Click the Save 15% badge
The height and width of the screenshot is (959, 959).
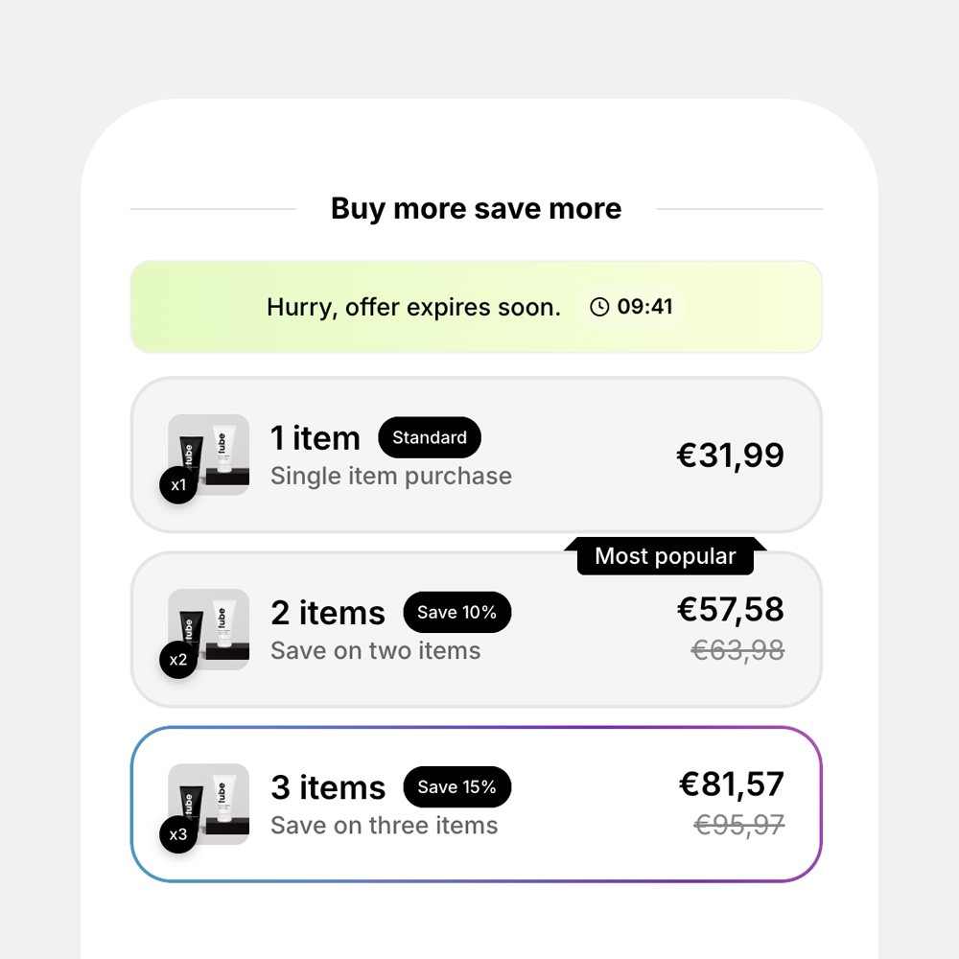coord(456,787)
